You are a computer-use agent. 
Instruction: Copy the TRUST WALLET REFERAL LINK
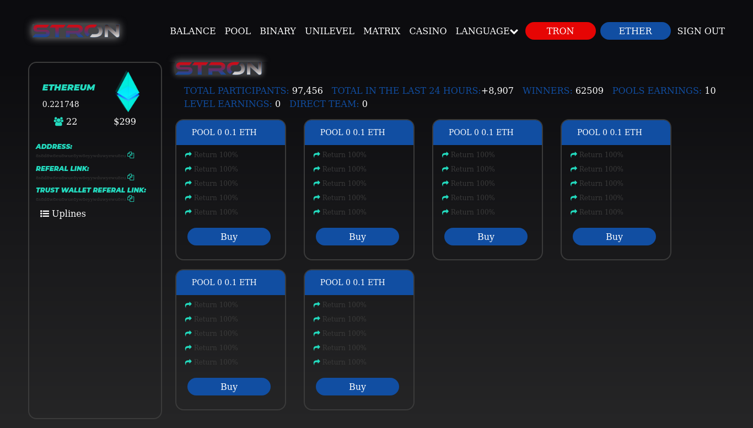[131, 199]
